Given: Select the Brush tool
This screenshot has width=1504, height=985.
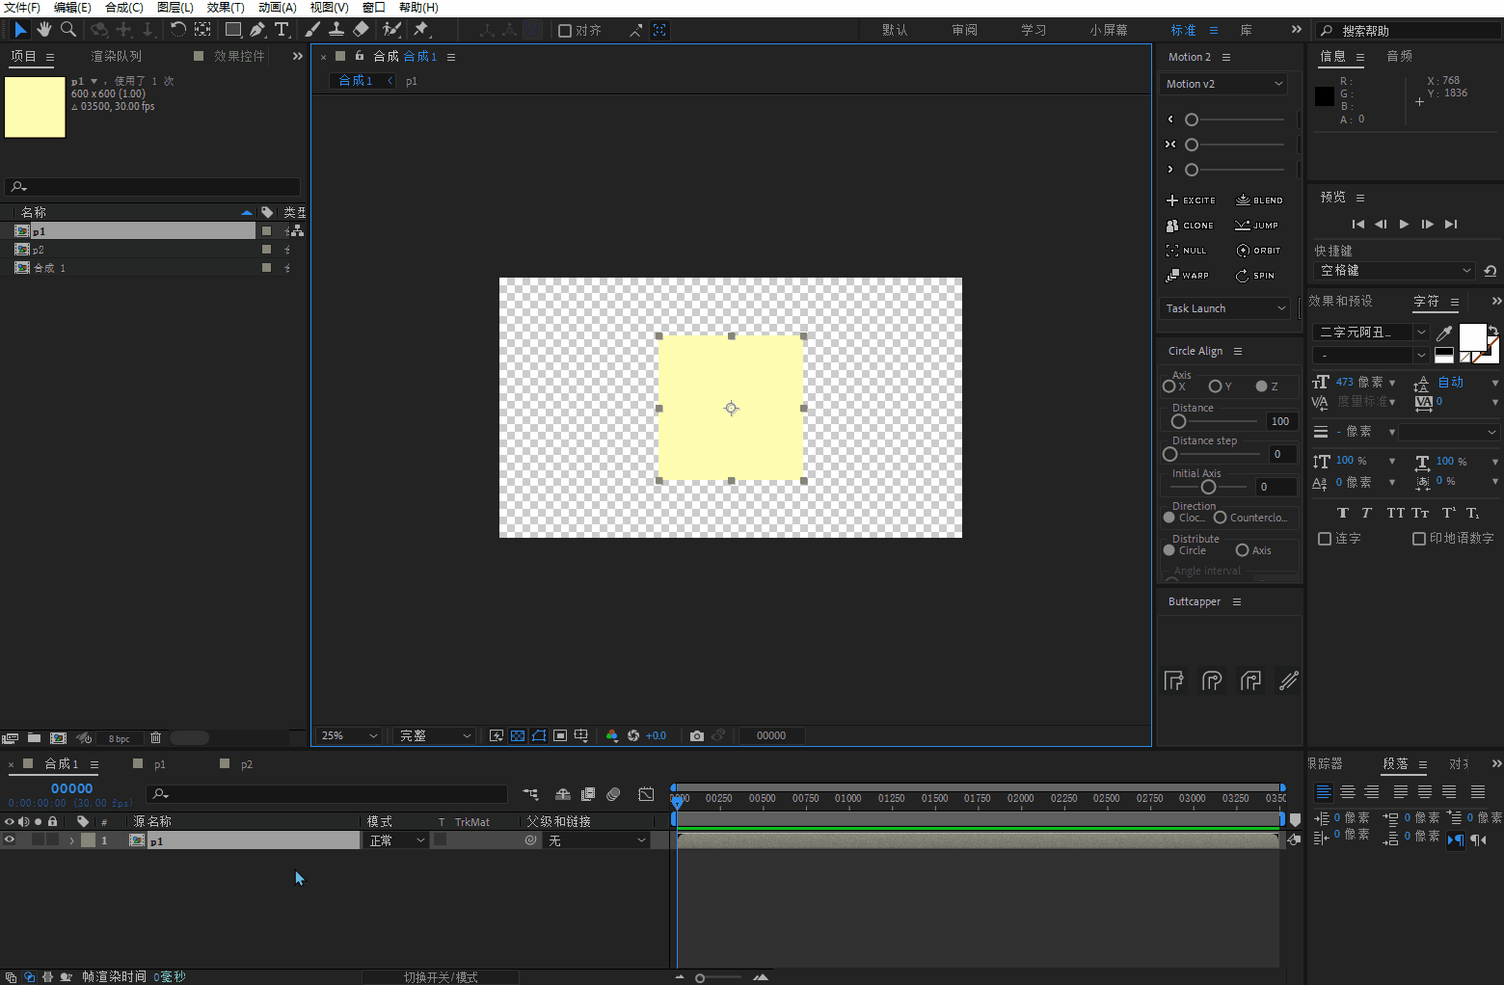Looking at the screenshot, I should coord(312,30).
